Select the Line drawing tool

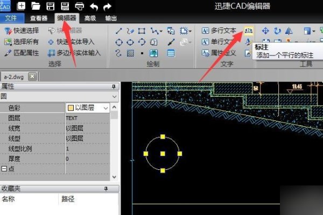coord(118,31)
